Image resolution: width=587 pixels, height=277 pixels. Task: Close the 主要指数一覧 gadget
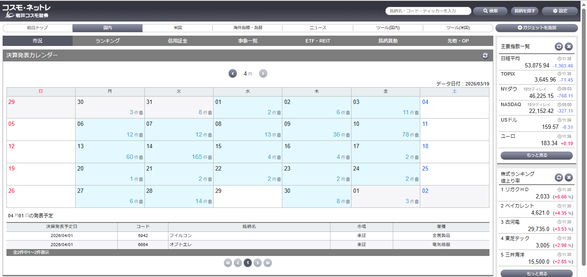click(x=569, y=46)
